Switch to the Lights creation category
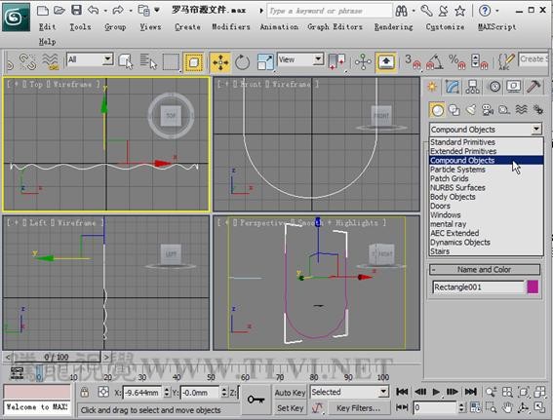 (x=471, y=110)
